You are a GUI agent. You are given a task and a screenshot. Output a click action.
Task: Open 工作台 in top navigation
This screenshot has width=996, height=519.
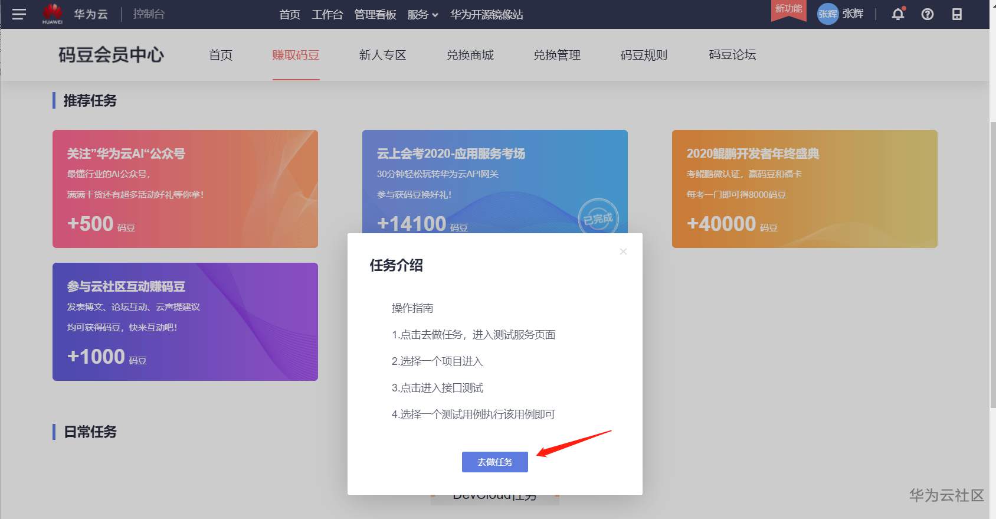327,14
